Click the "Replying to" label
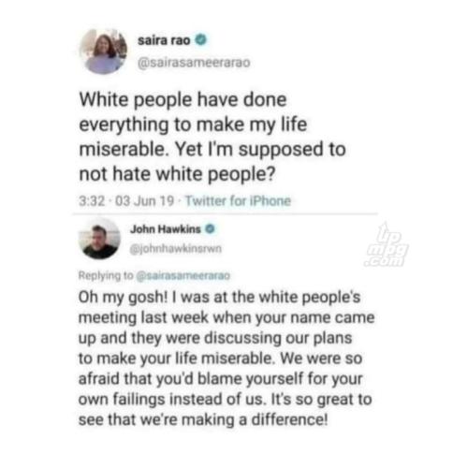Viewport: 453px width, 468px height. (106, 276)
